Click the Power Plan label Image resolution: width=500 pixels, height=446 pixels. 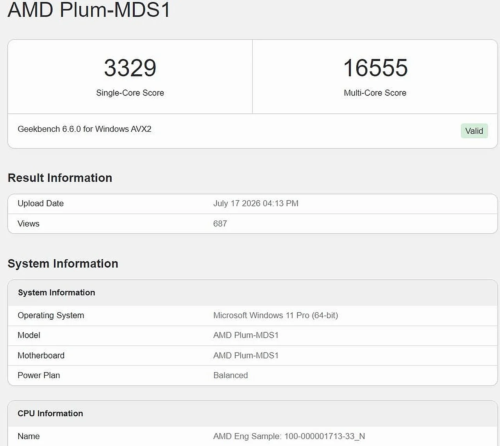coord(39,375)
